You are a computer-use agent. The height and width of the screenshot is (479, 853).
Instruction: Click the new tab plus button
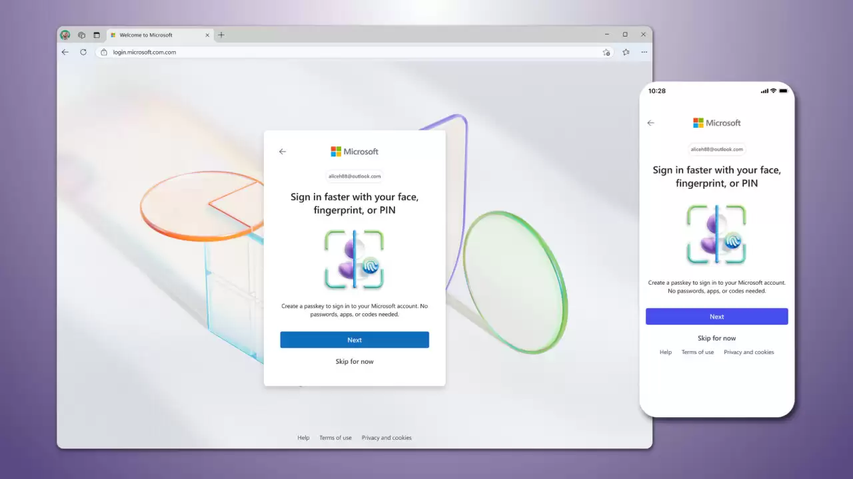pyautogui.click(x=221, y=35)
